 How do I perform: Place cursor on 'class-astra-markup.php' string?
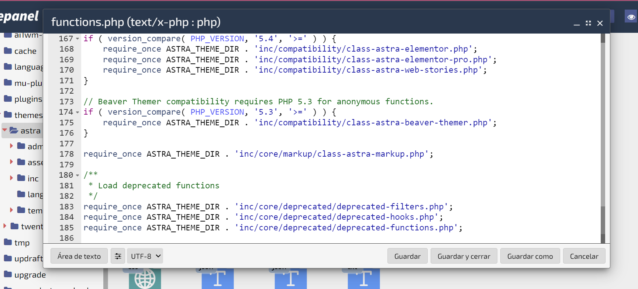pos(332,154)
